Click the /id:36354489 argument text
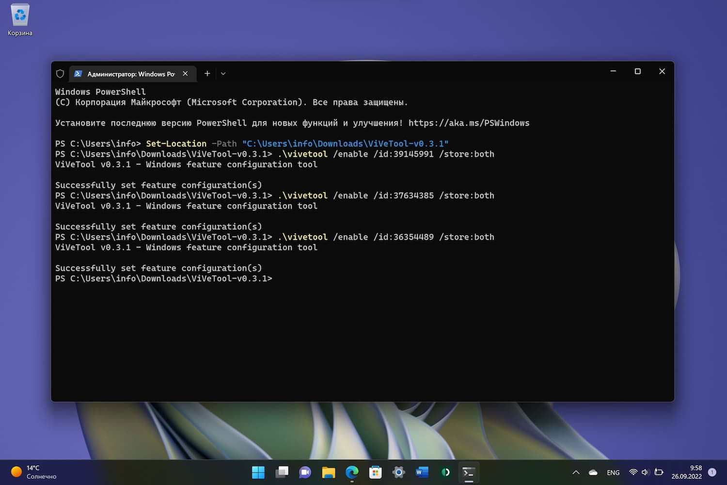This screenshot has width=727, height=485. [x=403, y=237]
